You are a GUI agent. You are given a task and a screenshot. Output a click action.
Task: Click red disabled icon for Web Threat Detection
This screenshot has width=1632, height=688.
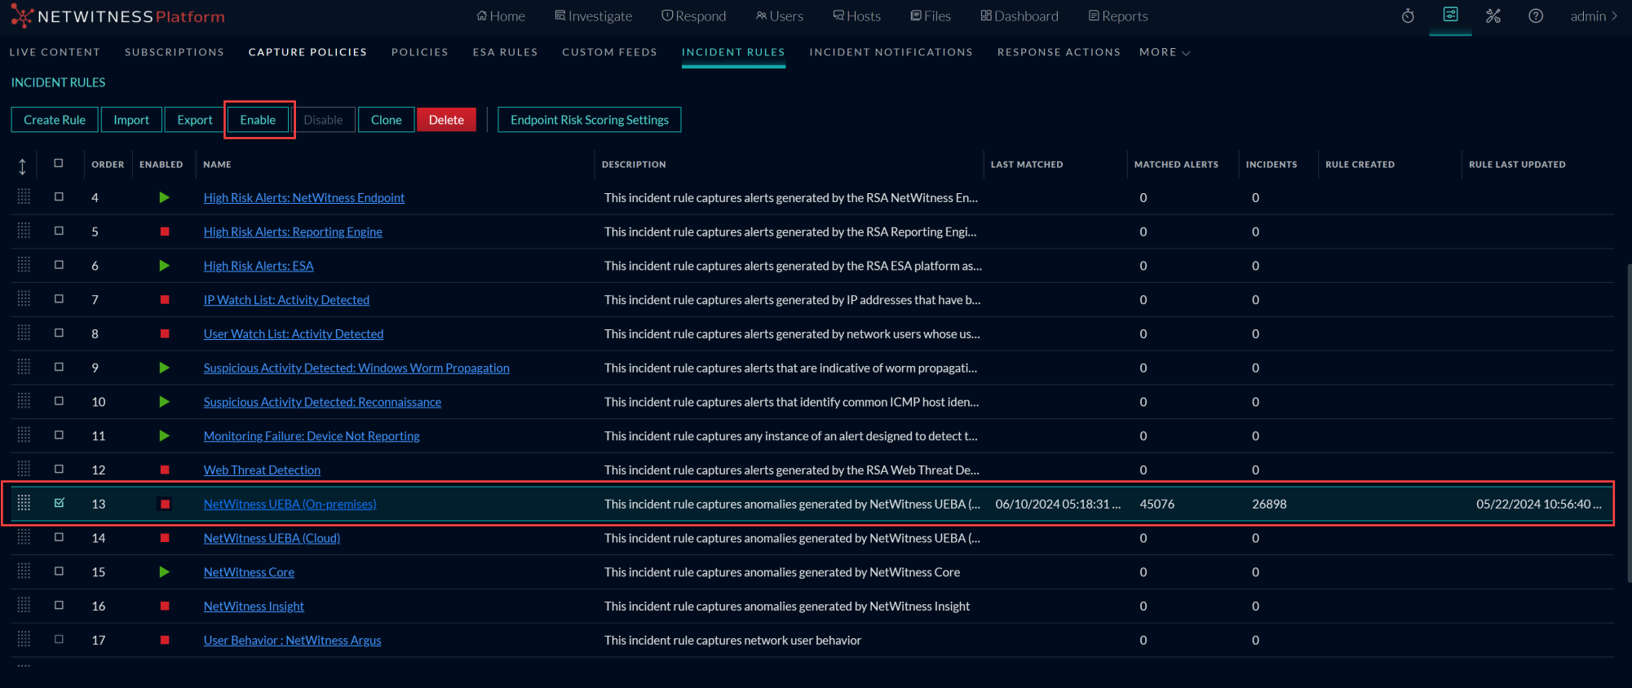[165, 470]
